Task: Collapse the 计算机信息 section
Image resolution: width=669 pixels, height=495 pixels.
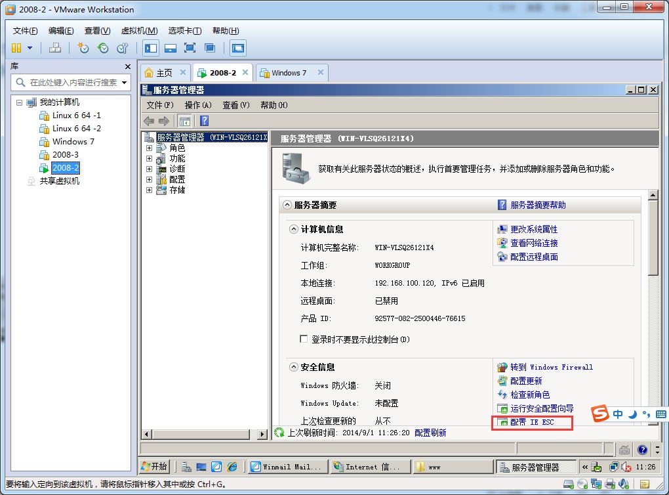Action: coord(294,229)
